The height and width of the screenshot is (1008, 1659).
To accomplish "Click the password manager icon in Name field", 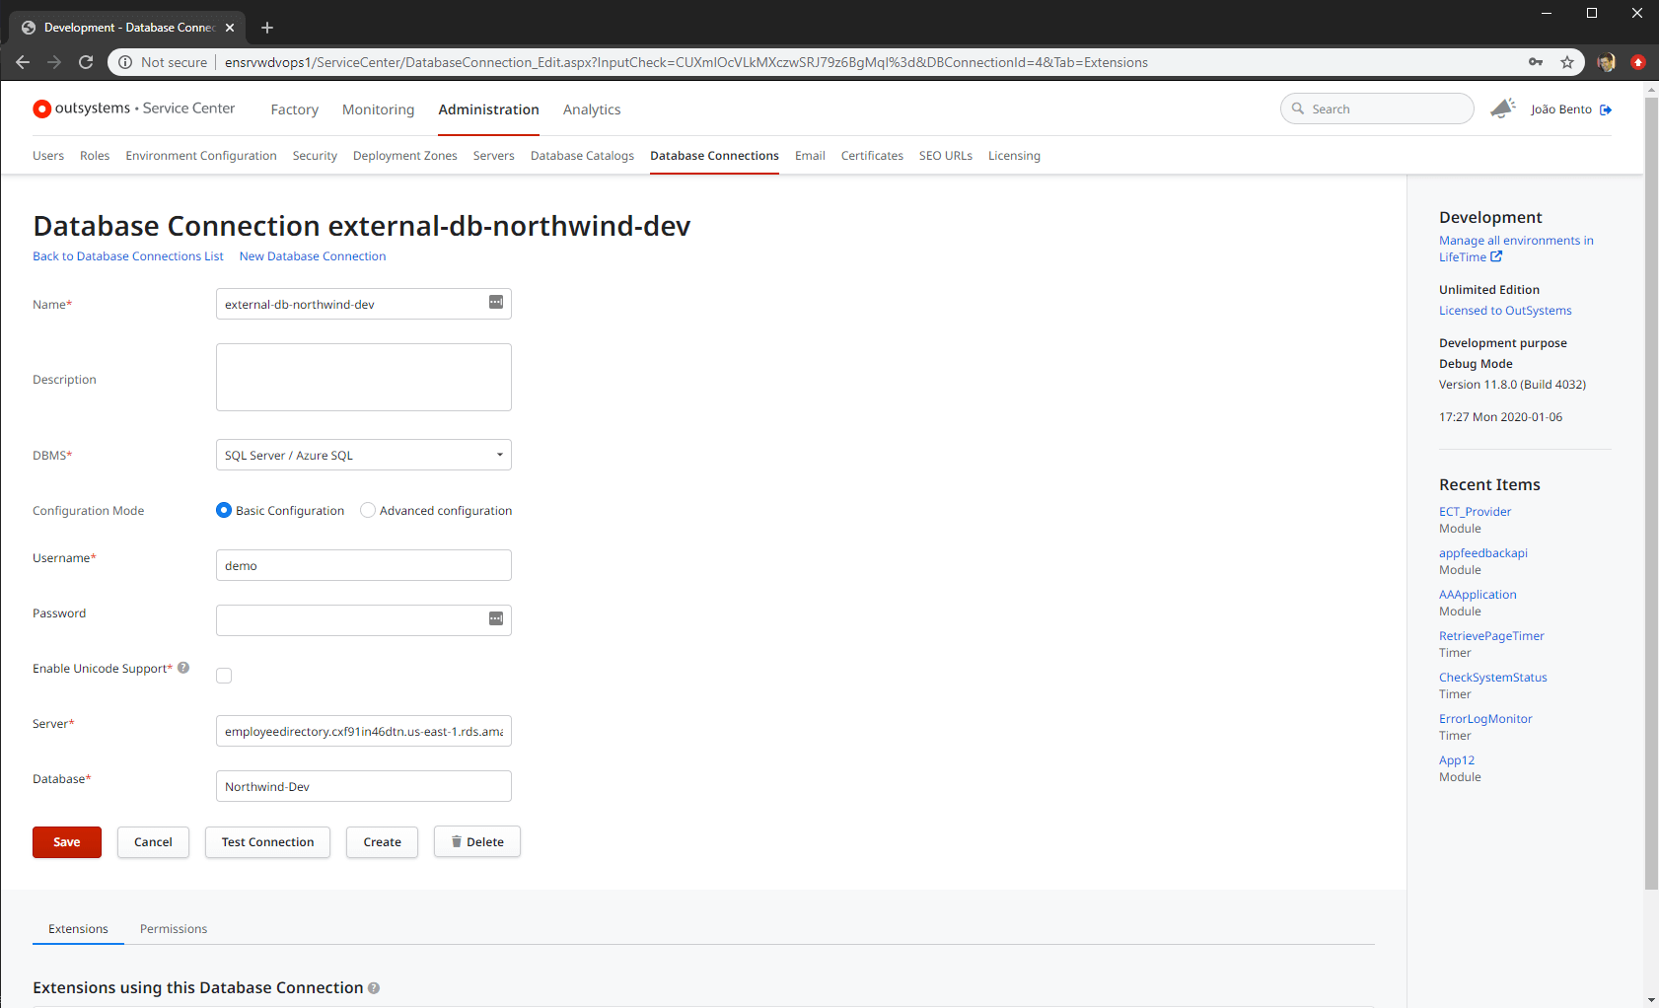I will click(x=496, y=303).
